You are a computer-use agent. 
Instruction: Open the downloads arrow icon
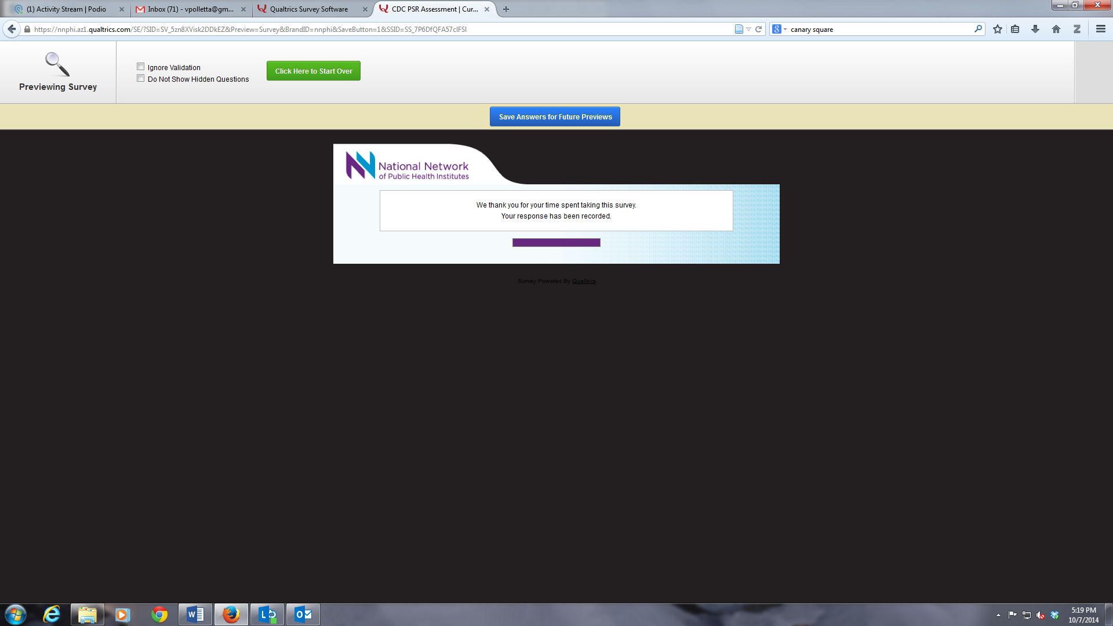(1035, 29)
